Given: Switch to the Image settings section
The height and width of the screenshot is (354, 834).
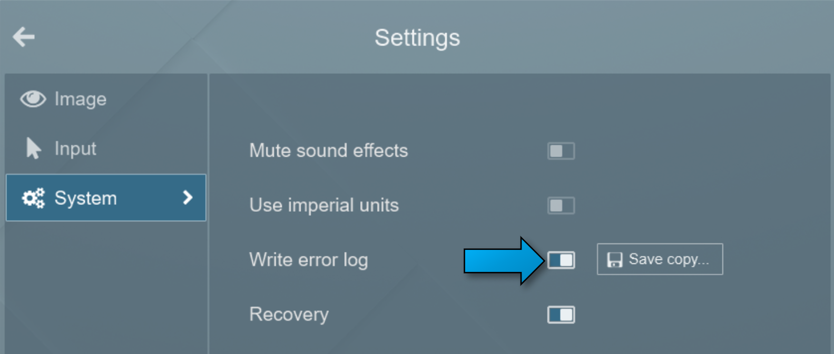Looking at the screenshot, I should (80, 99).
